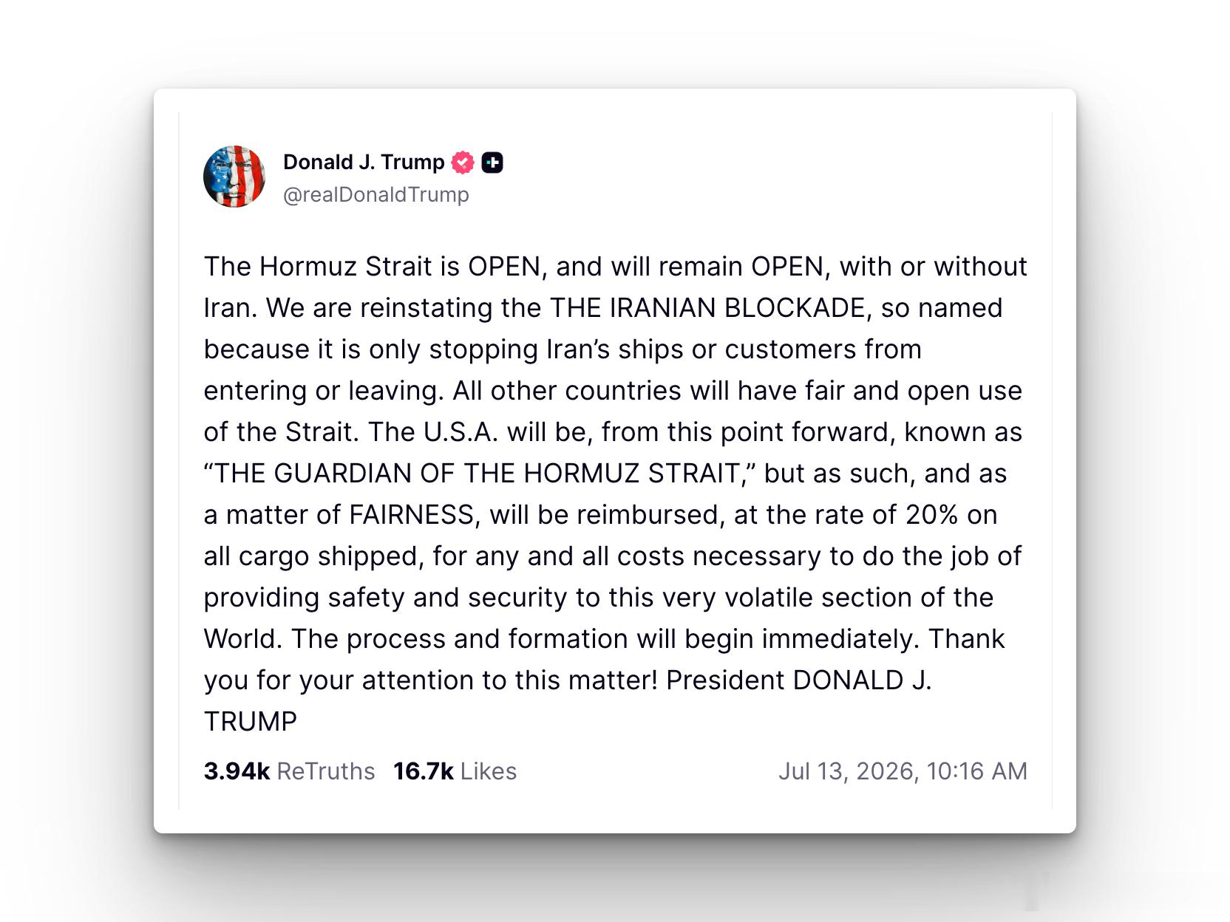The width and height of the screenshot is (1230, 922).
Task: Click the black plus badge icon
Action: tap(492, 163)
